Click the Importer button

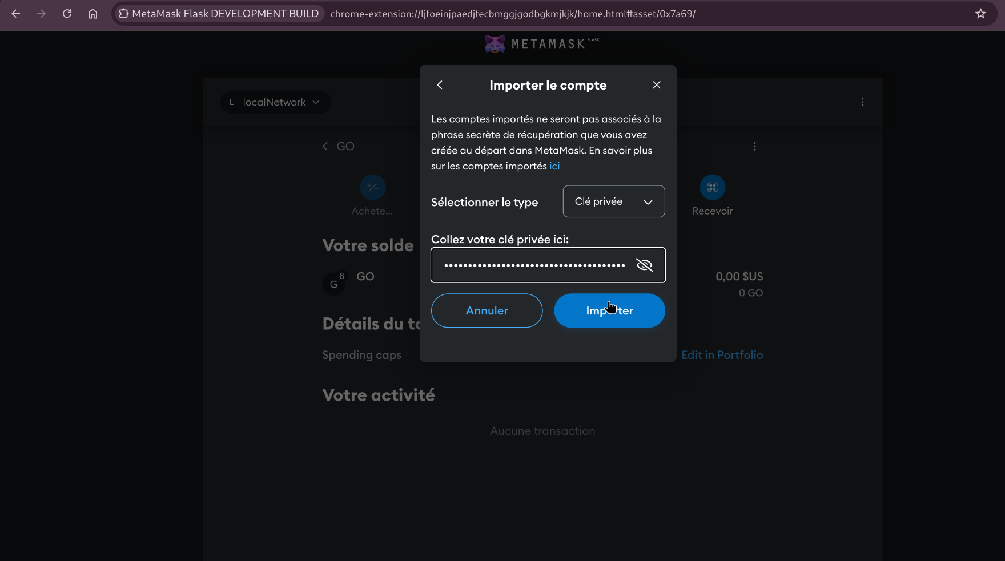609,311
